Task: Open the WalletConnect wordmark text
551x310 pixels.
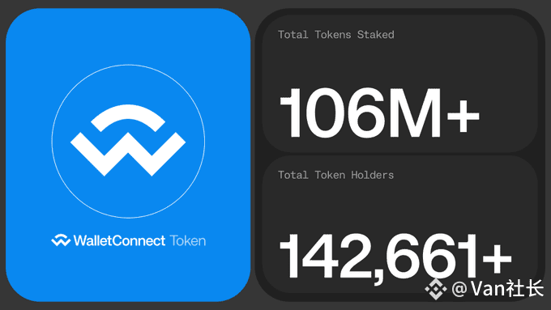Action: pos(119,241)
